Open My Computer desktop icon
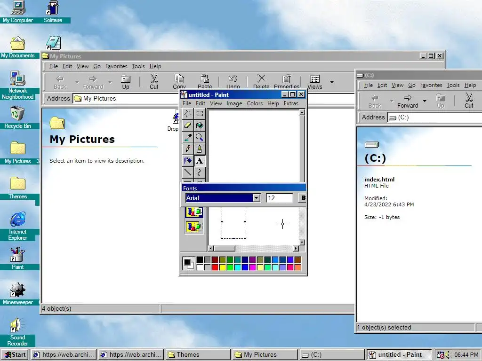Viewport: 482px width, 361px height. click(x=17, y=12)
